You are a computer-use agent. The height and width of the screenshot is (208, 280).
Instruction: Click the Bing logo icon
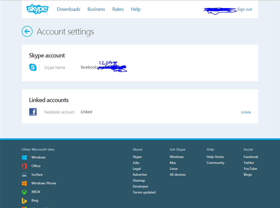coord(24,201)
